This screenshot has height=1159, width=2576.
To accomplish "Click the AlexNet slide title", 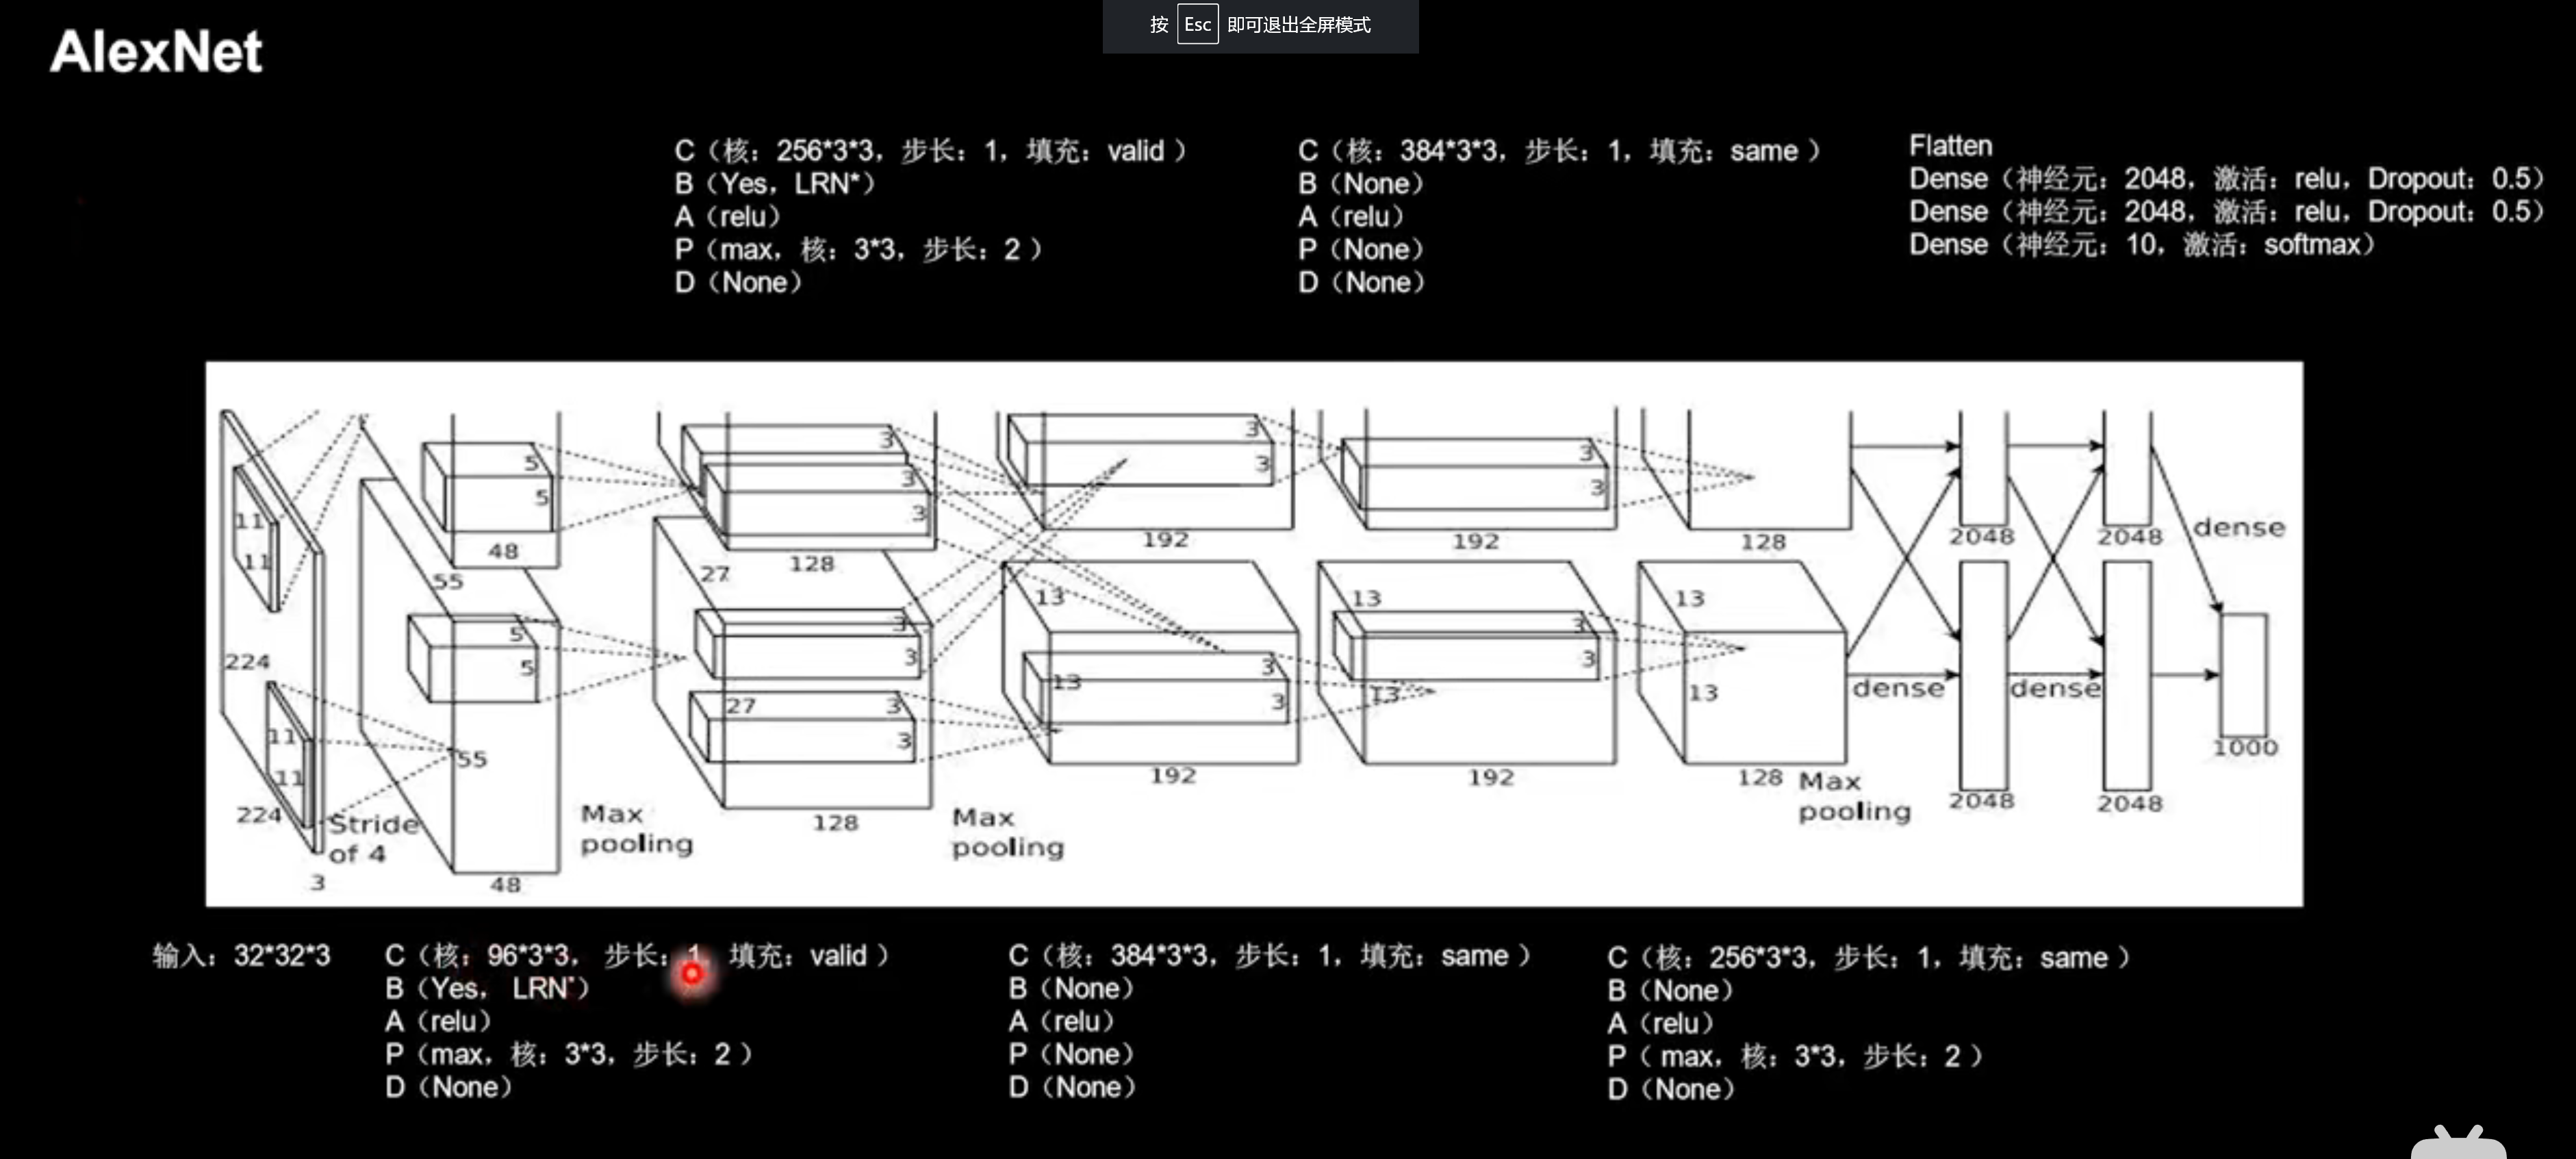I will point(156,51).
